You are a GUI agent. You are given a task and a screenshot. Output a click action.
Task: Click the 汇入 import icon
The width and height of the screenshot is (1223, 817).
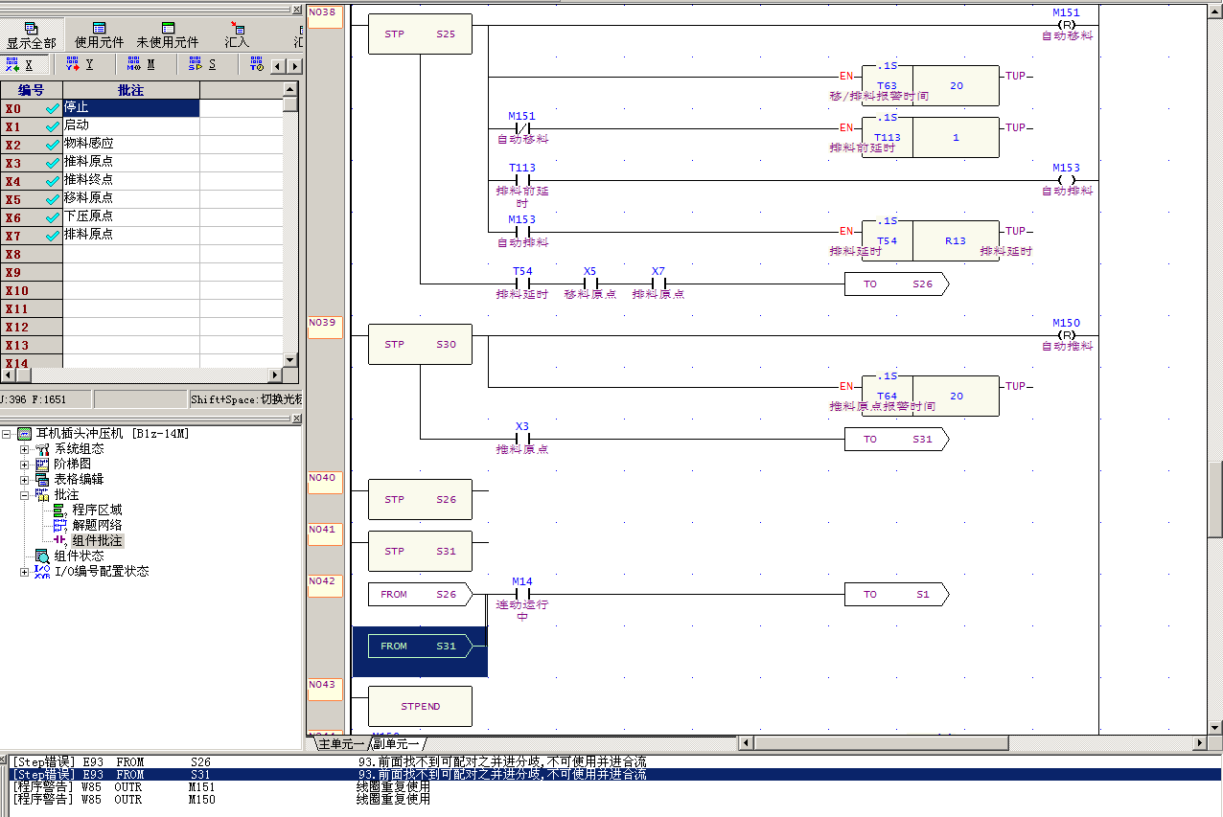[237, 29]
